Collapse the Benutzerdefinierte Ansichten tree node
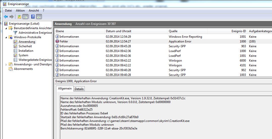The height and width of the screenshot is (139, 272). [x=6, y=28]
